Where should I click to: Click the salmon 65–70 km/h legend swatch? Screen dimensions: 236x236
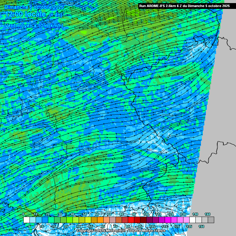point(106,220)
